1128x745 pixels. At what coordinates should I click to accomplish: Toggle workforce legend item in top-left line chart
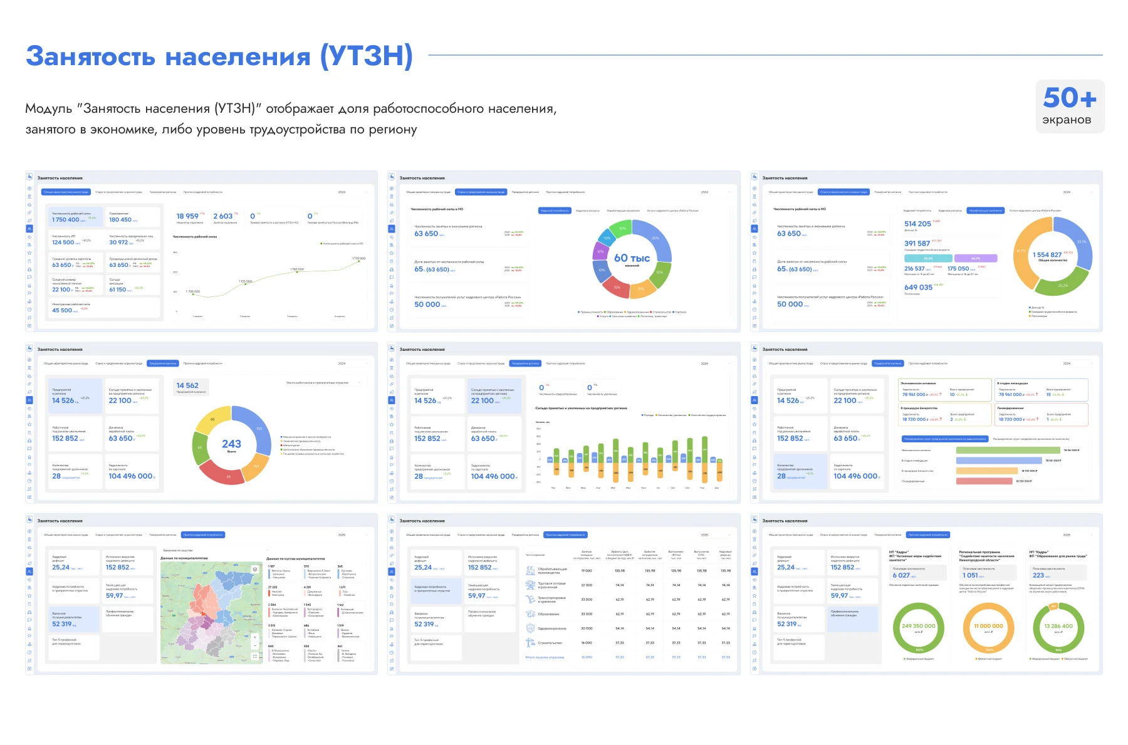(x=342, y=244)
